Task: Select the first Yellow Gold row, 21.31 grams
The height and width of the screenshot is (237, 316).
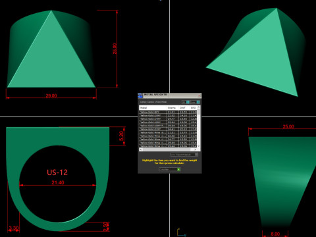Action: point(169,112)
